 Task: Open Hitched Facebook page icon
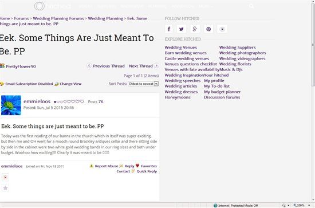(x=169, y=29)
